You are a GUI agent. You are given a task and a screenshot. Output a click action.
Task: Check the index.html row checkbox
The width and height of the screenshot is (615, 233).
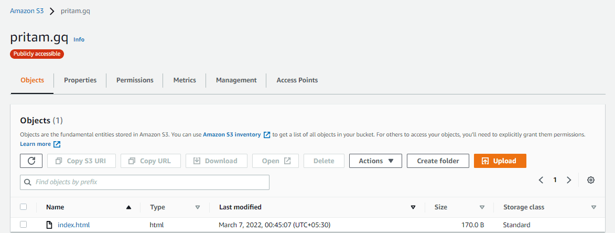click(24, 225)
